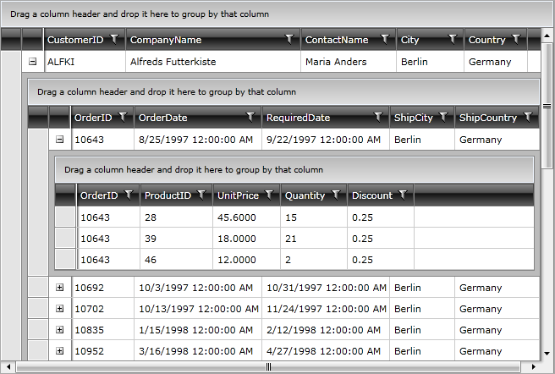Click the Discount filter funnel icon
This screenshot has width=555, height=374.
click(404, 195)
